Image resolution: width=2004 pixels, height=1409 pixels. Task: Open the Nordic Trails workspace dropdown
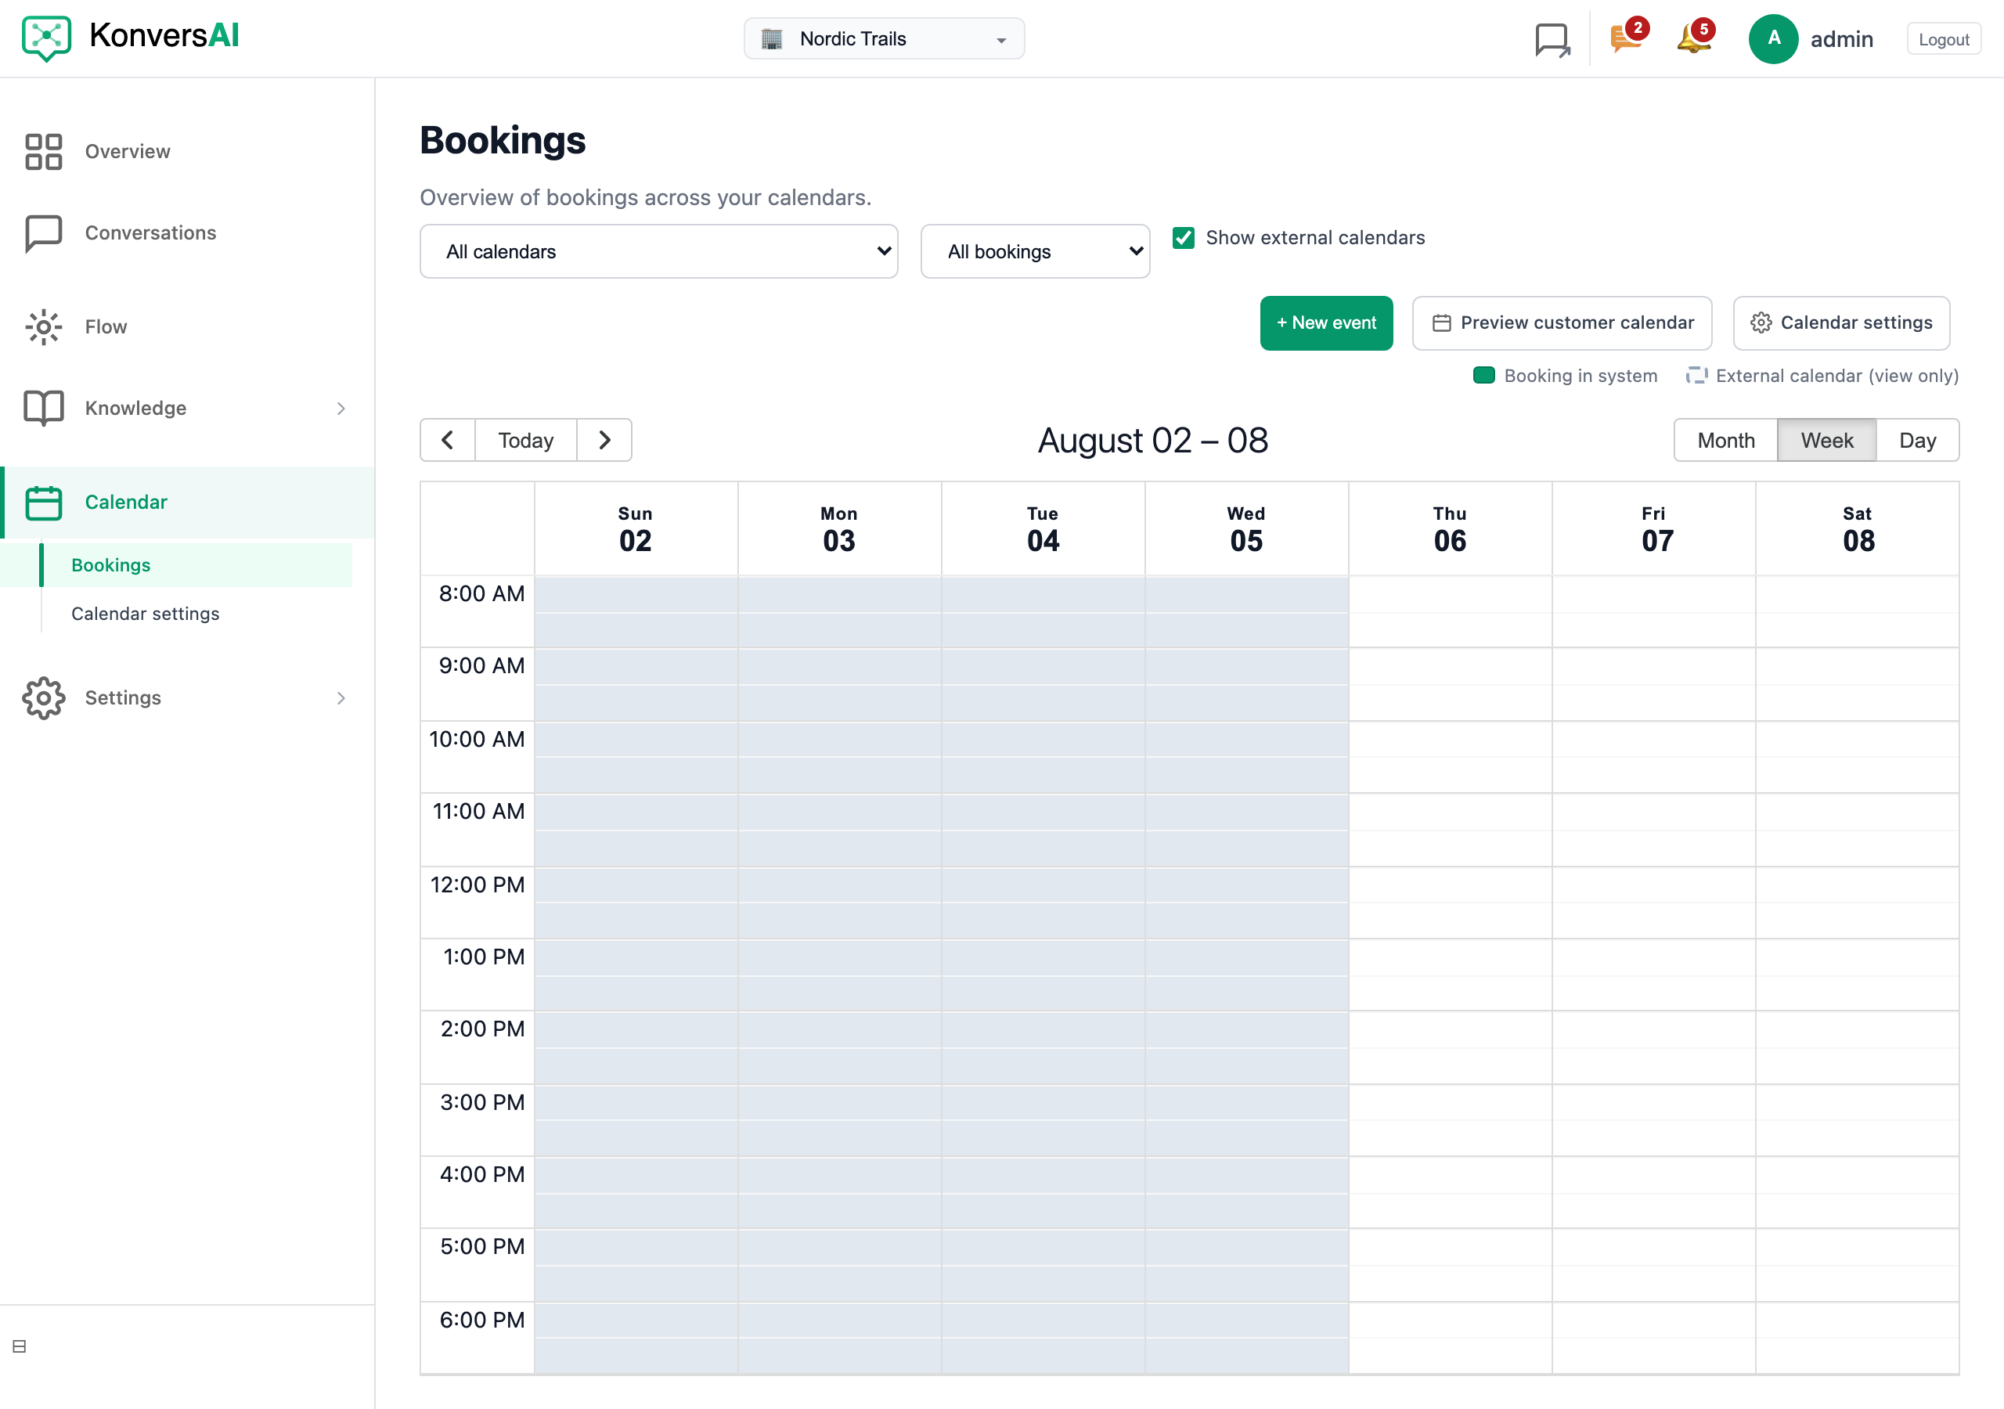tap(884, 38)
